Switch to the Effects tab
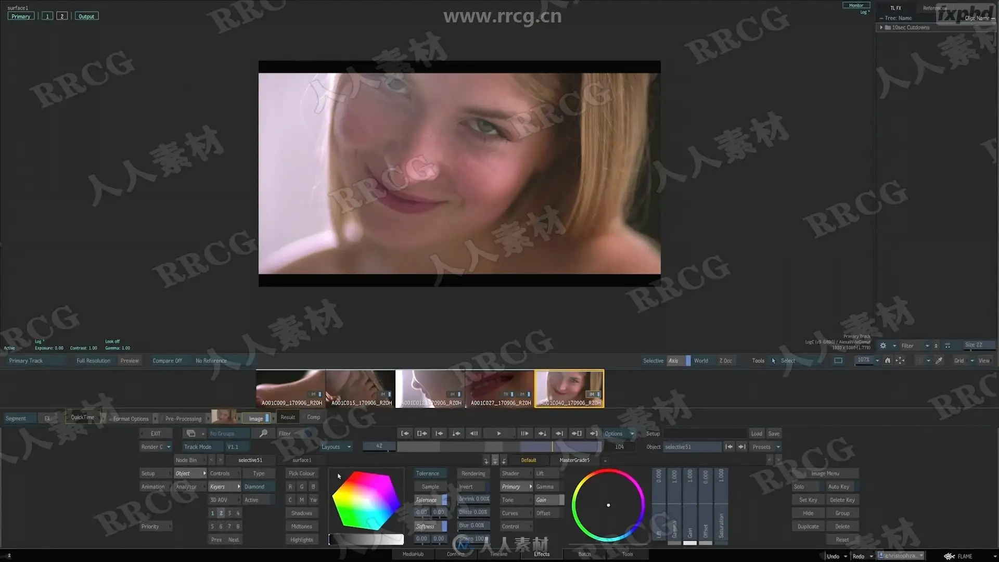Image resolution: width=999 pixels, height=562 pixels. (x=542, y=554)
